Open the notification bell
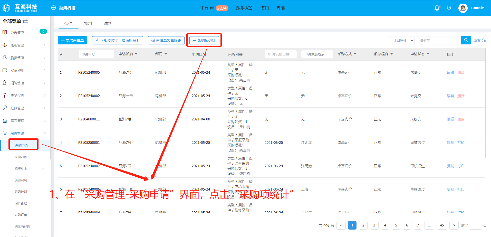Viewport: 491px width, 237px height. pyautogui.click(x=437, y=8)
